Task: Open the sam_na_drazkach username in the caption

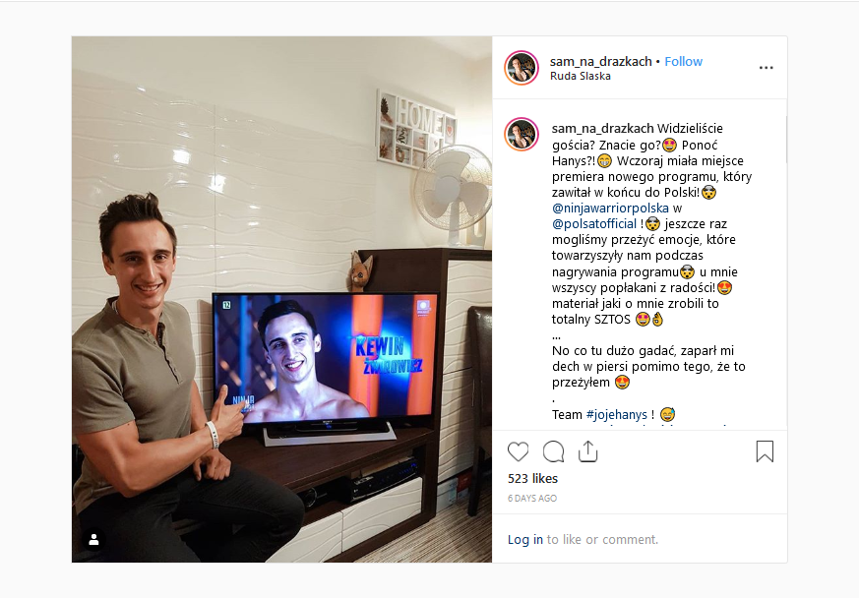Action: click(602, 129)
